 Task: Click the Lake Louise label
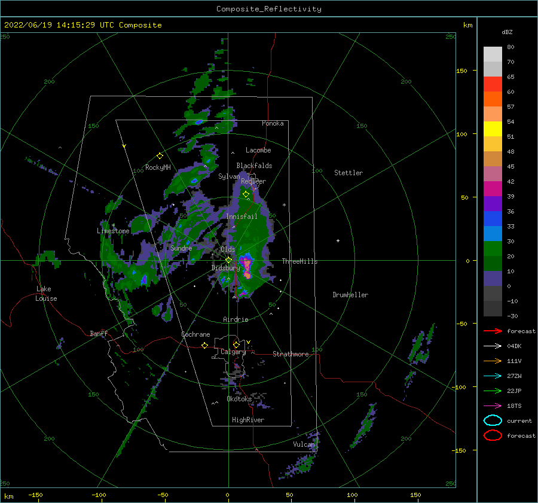[x=46, y=294]
